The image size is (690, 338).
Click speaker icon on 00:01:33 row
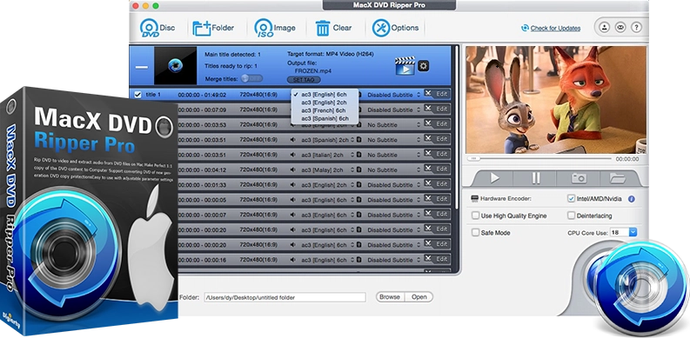coord(292,185)
